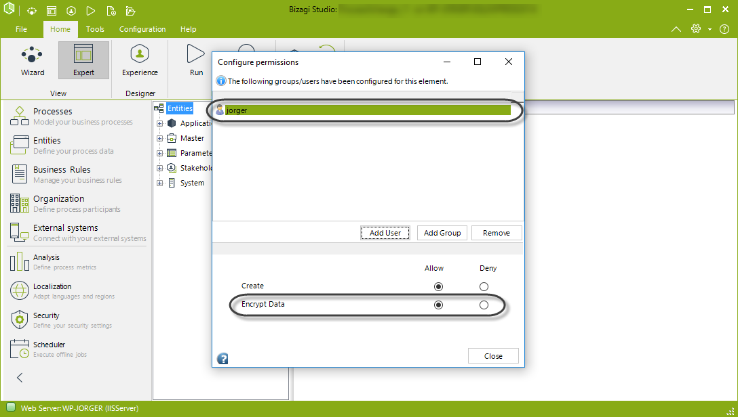Viewport: 738px width, 417px height.
Task: Open the Security module
Action: coord(61,320)
